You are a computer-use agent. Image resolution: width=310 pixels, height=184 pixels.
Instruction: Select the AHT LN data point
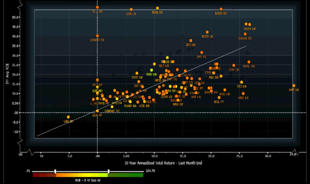click(x=294, y=86)
